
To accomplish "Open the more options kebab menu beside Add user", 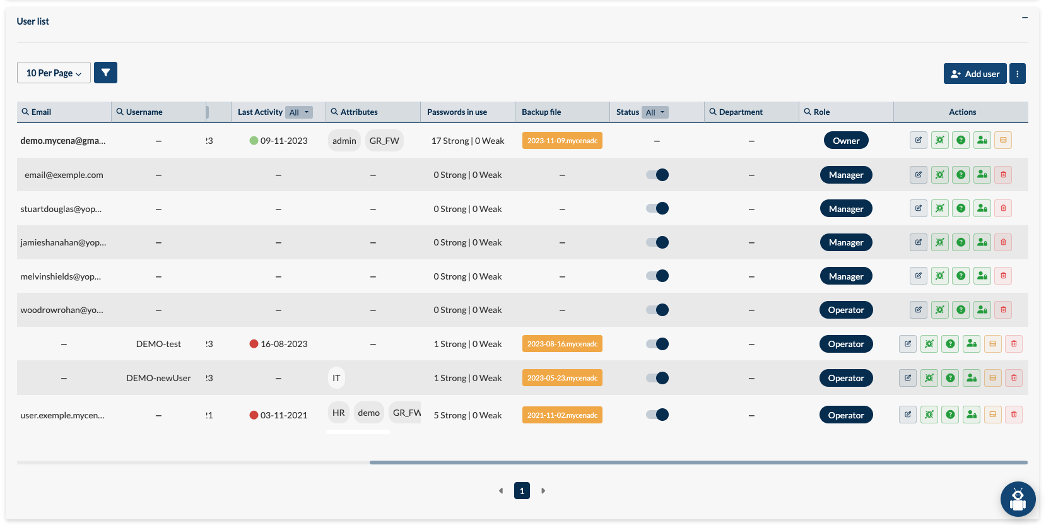I will tap(1017, 73).
